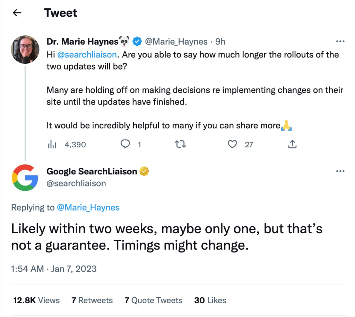Open more options on Google's reply
The image size is (355, 317).
[x=340, y=171]
